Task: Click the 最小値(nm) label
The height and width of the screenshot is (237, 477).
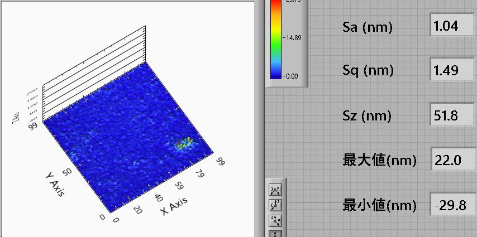Action: point(379,206)
